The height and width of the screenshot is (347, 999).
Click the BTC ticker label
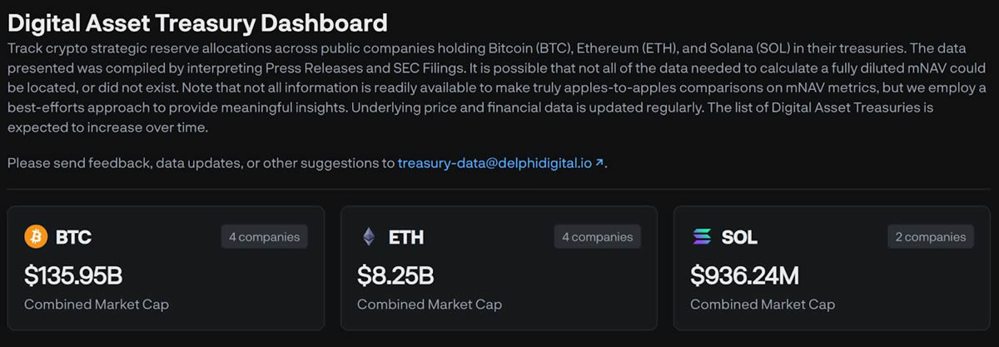[x=73, y=237]
